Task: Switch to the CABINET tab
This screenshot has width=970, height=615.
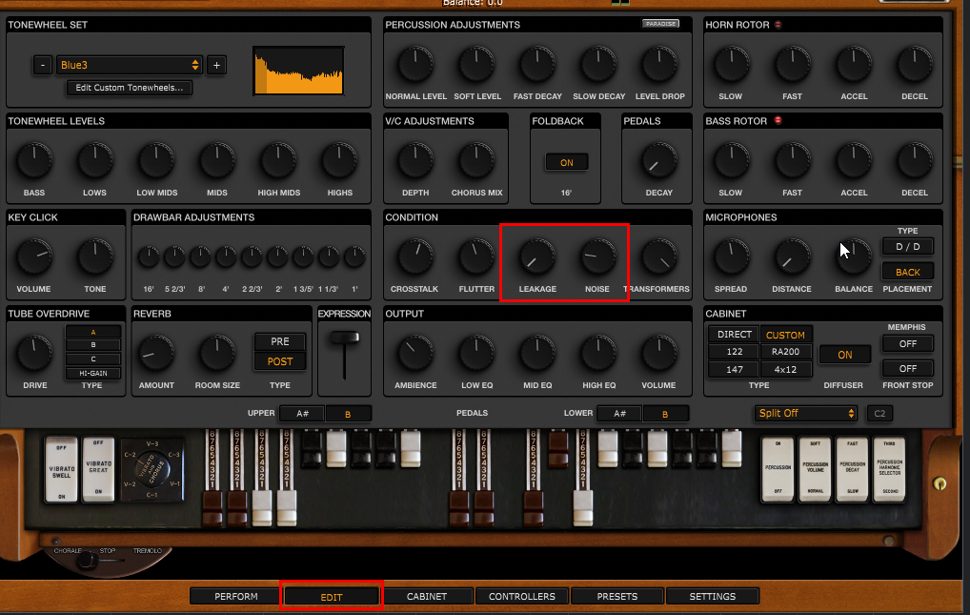Action: pyautogui.click(x=426, y=597)
